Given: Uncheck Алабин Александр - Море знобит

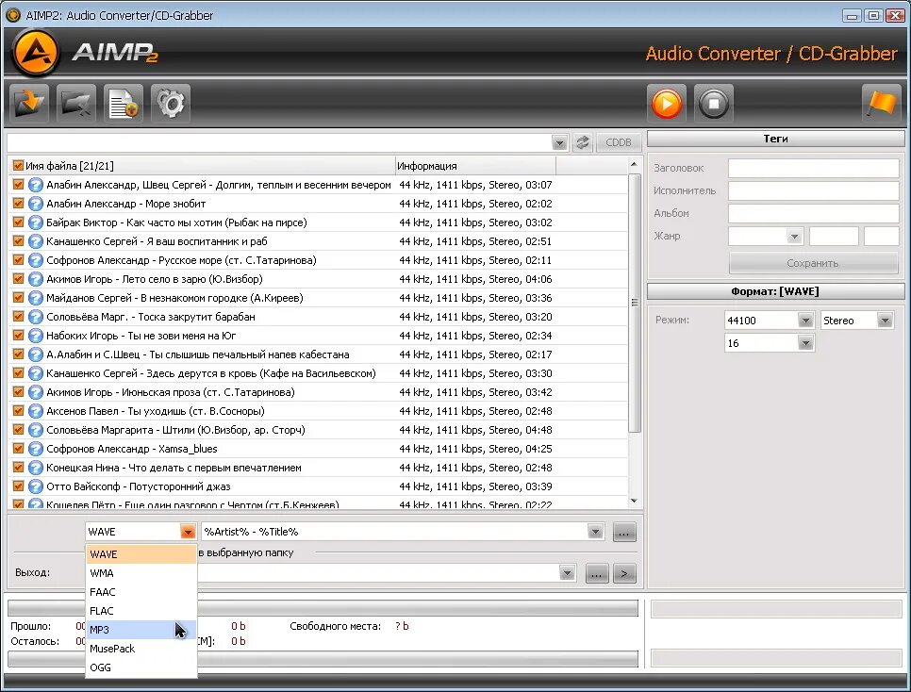Looking at the screenshot, I should pyautogui.click(x=18, y=204).
